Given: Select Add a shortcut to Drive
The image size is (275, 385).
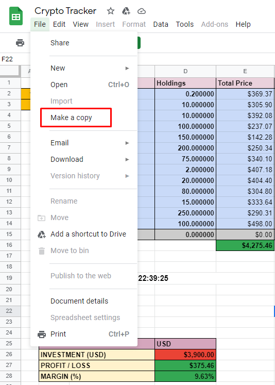Looking at the screenshot, I should click(84, 234).
